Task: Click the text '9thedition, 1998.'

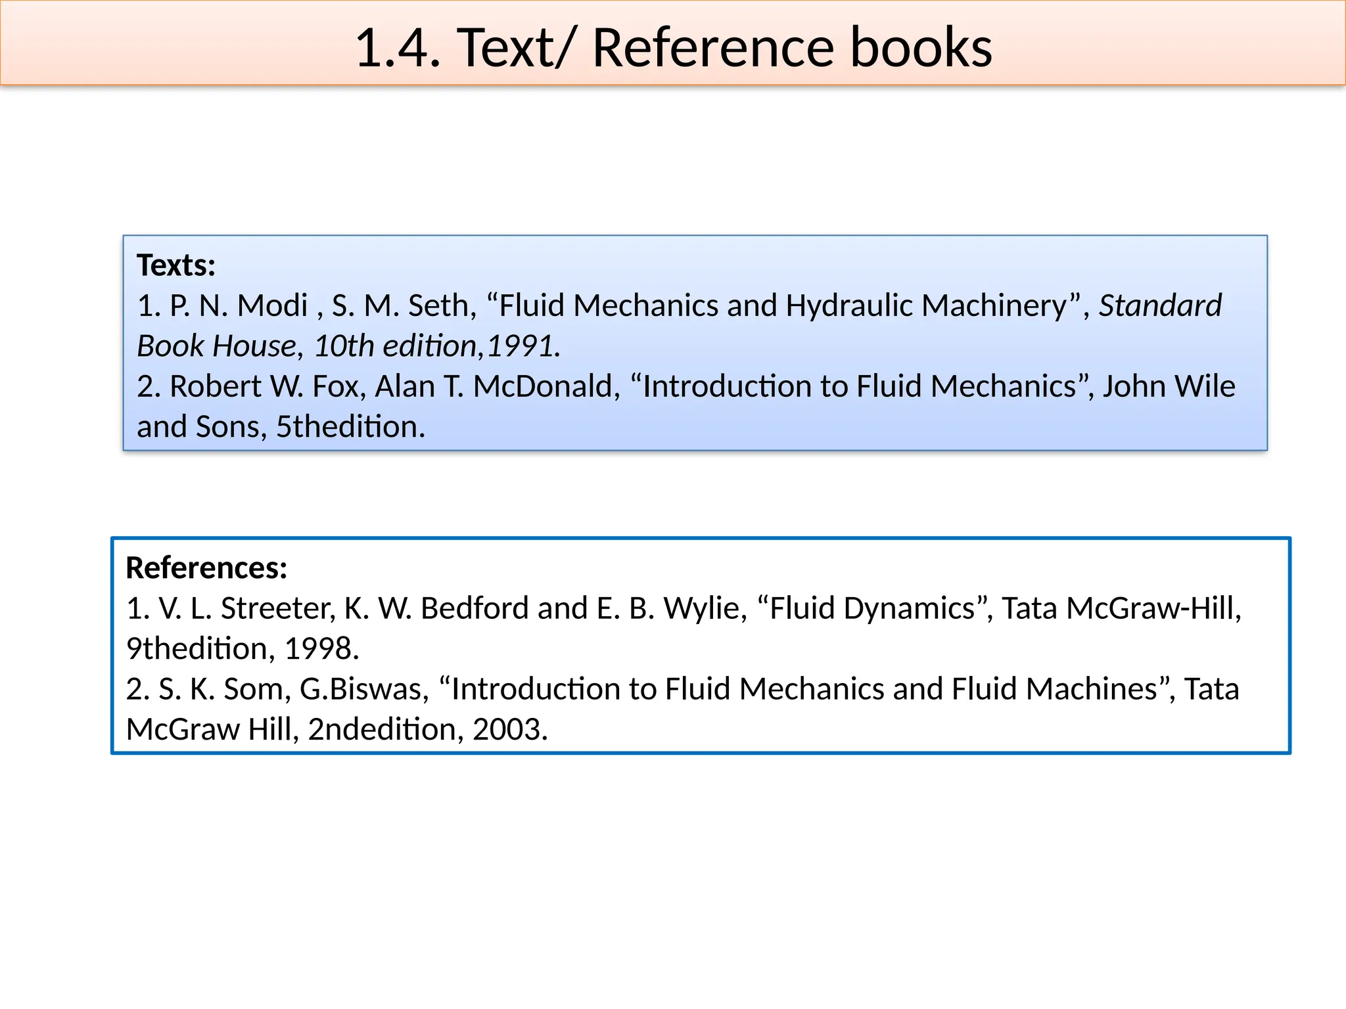Action: [x=243, y=649]
